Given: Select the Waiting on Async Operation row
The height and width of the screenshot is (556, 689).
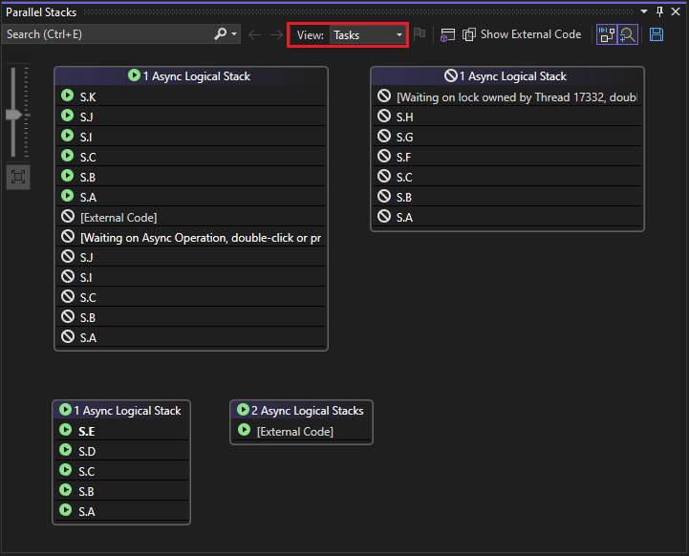Looking at the screenshot, I should point(191,237).
